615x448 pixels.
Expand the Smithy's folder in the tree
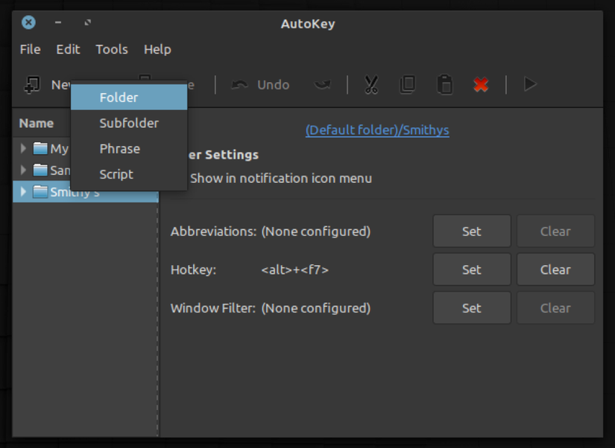coord(22,191)
